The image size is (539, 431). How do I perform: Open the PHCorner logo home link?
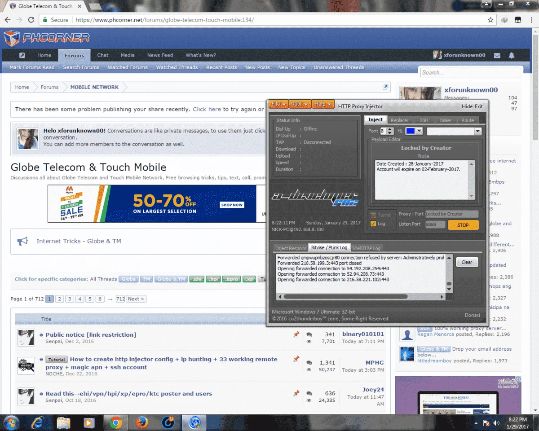47,38
